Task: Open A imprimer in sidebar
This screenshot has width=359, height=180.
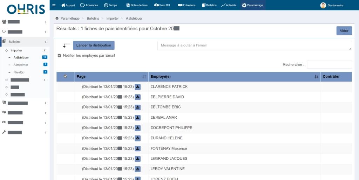Action: pyautogui.click(x=21, y=65)
